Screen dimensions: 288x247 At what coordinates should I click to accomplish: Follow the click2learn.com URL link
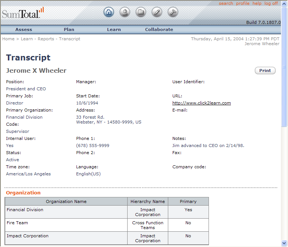pyautogui.click(x=201, y=103)
